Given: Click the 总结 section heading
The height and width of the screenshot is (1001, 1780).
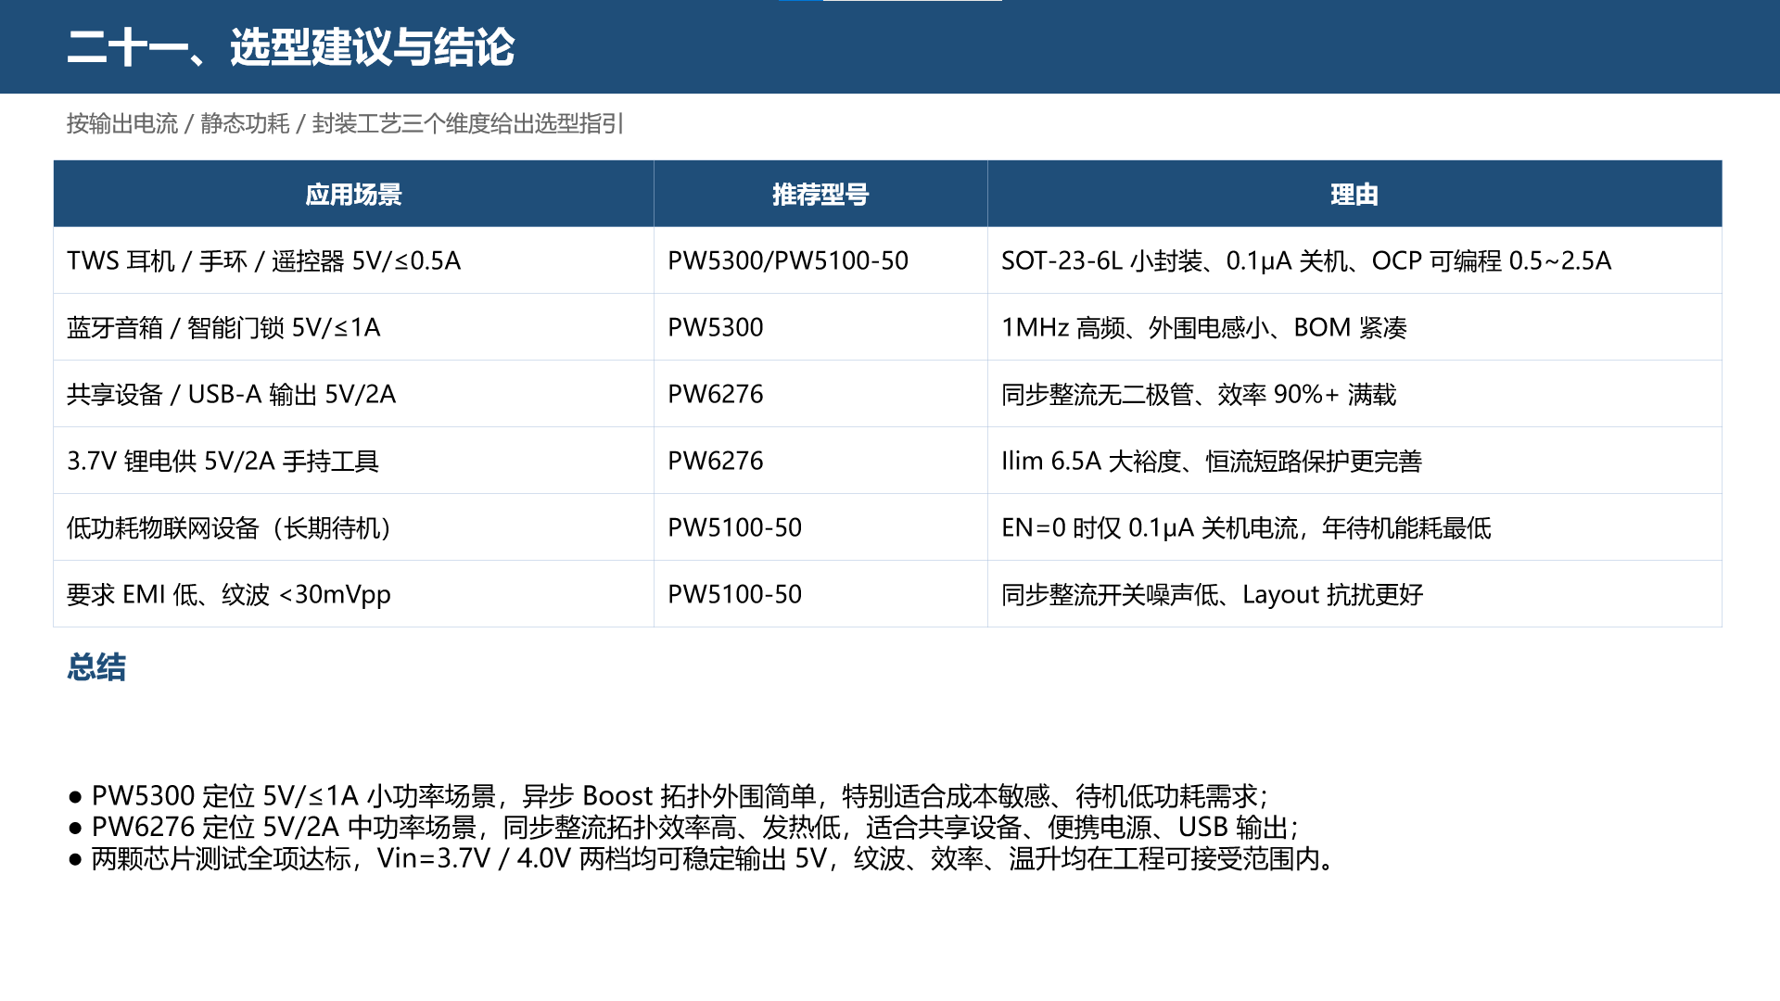Looking at the screenshot, I should coord(96,666).
